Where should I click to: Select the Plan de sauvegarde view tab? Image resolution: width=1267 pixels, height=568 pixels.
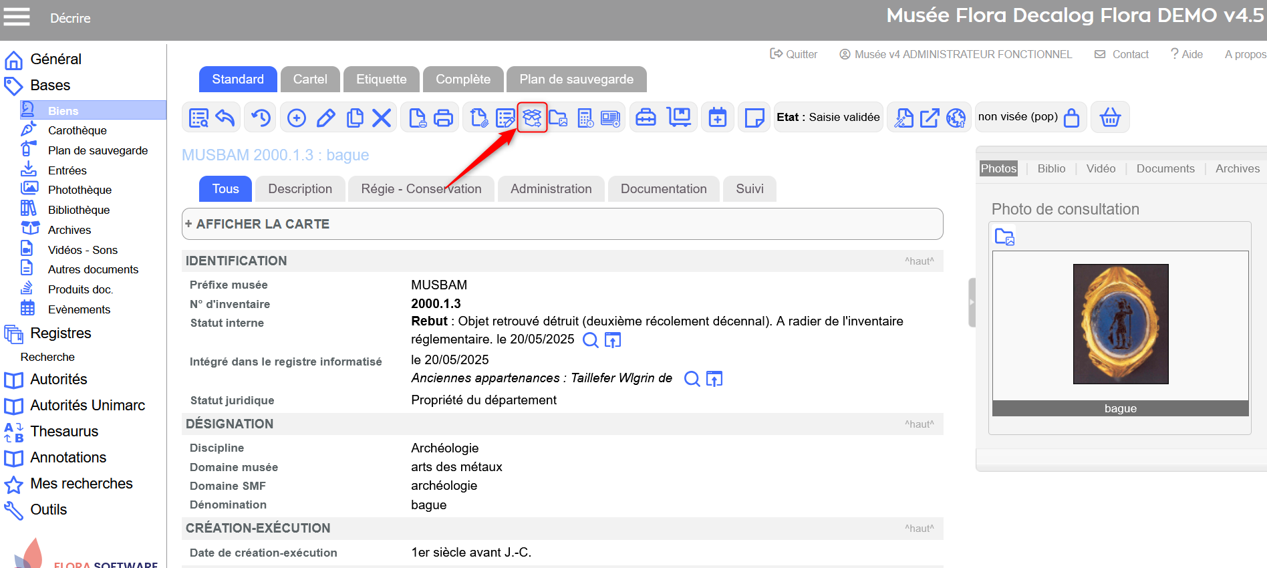[x=576, y=80]
